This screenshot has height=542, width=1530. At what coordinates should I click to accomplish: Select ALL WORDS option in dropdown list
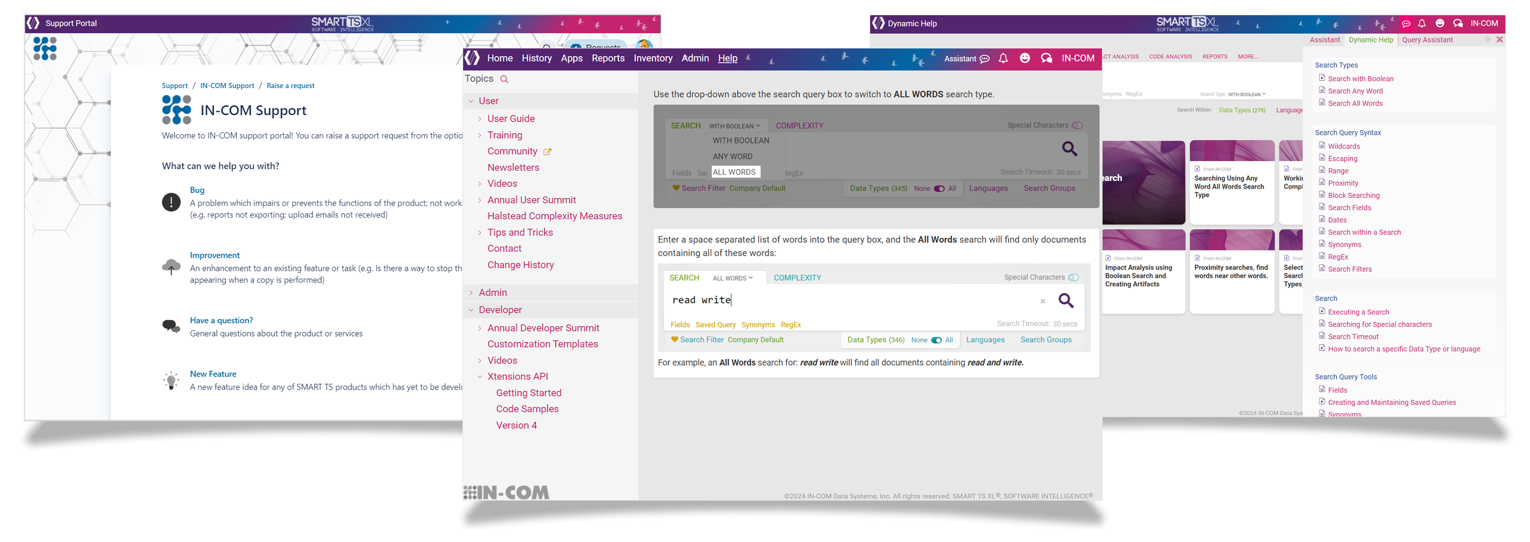(734, 172)
